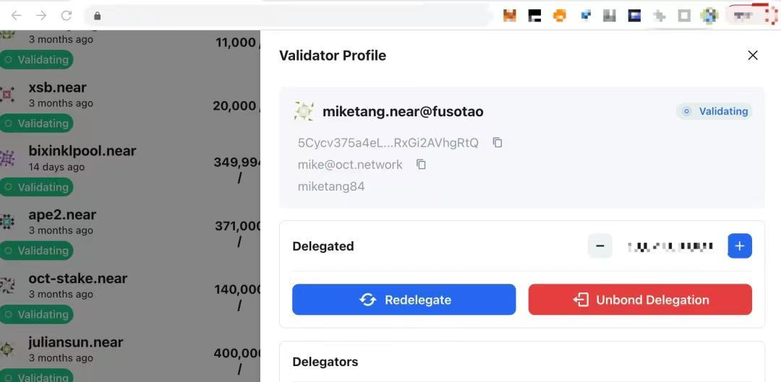The height and width of the screenshot is (382, 781).
Task: Click the browser reload icon
Action: point(67,16)
